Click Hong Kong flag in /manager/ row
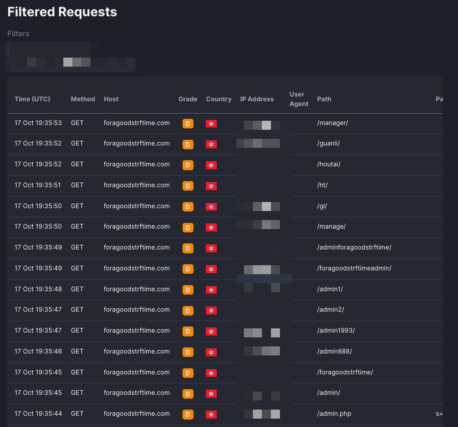 [211, 124]
